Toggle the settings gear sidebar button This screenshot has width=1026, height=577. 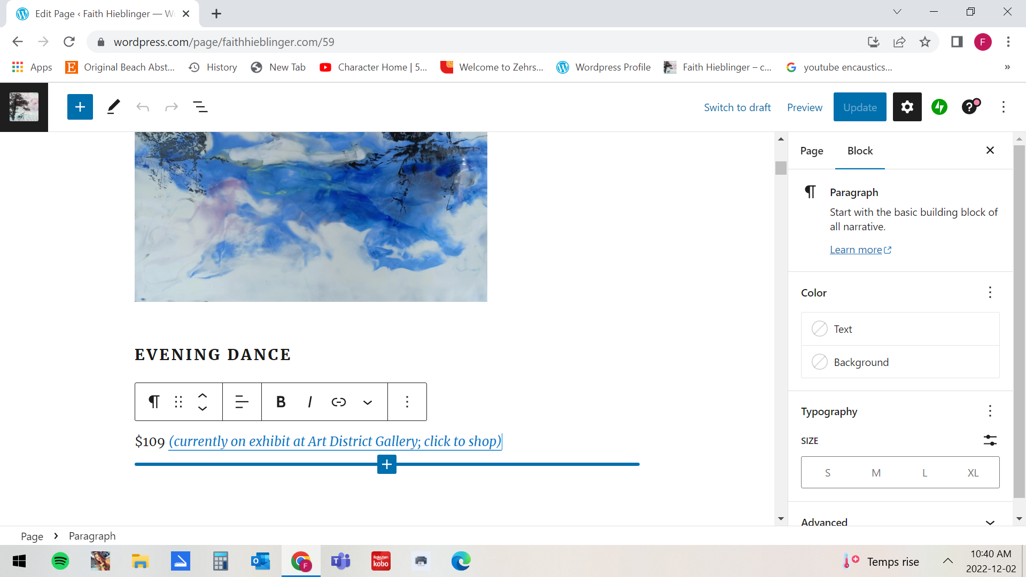tap(907, 107)
